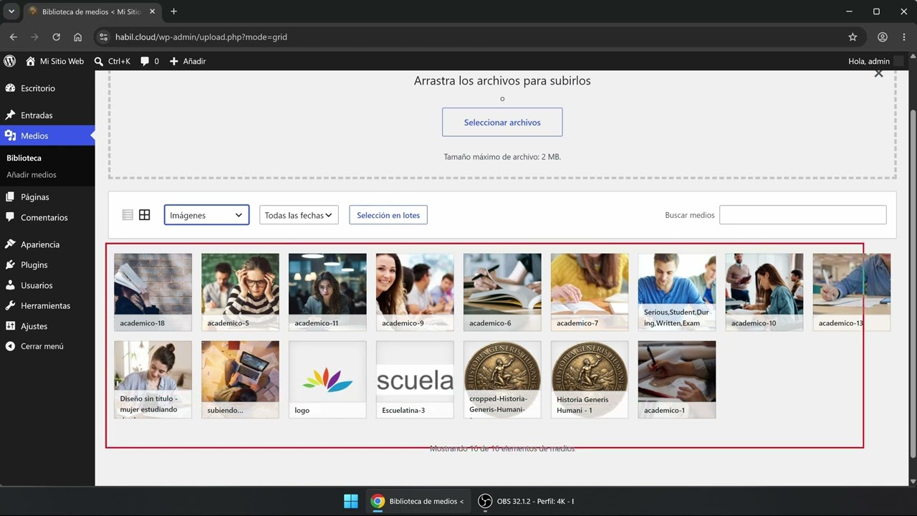This screenshot has height=516, width=917.
Task: Click Selección en lotes button
Action: (x=388, y=215)
